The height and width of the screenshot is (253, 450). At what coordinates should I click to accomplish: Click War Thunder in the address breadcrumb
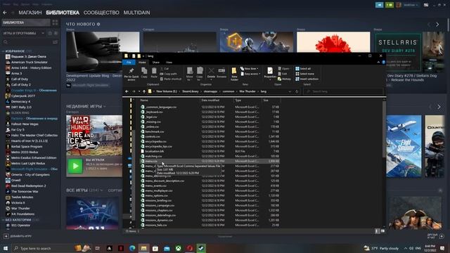pos(247,91)
